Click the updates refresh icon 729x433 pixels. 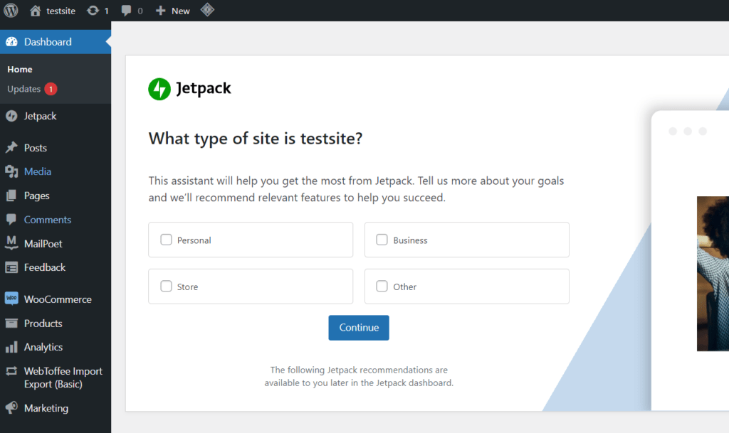(93, 11)
